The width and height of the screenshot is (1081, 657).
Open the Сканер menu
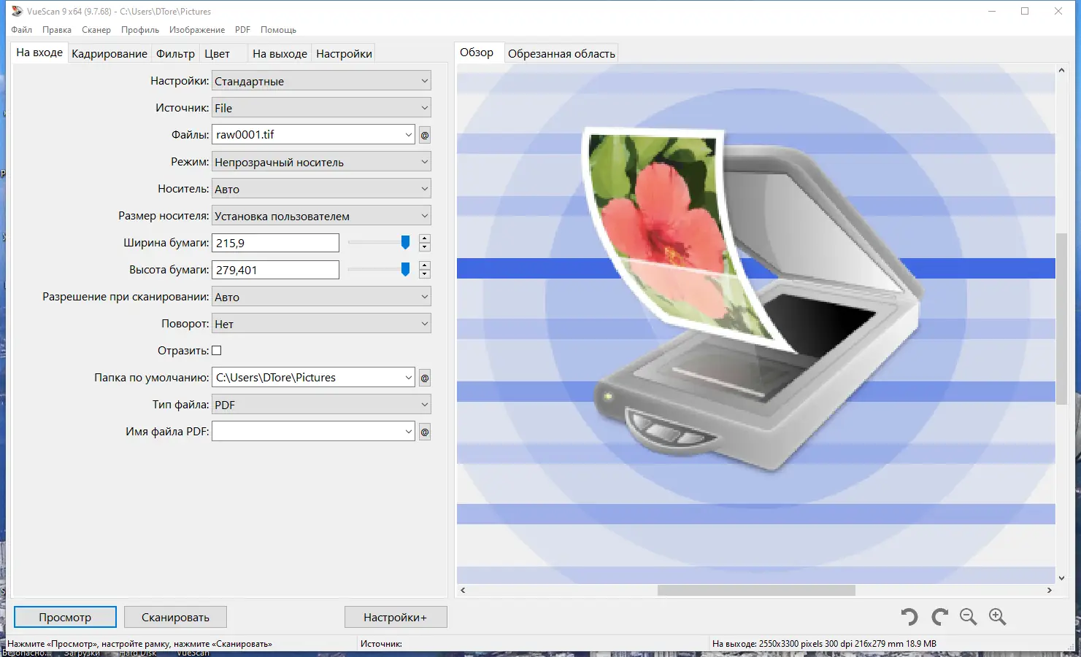point(96,30)
